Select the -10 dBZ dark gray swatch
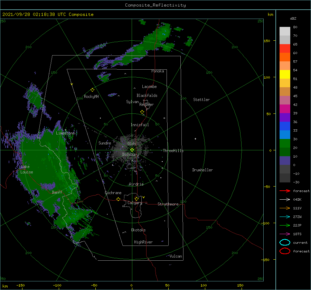This screenshot has width=311, height=290. click(285, 178)
